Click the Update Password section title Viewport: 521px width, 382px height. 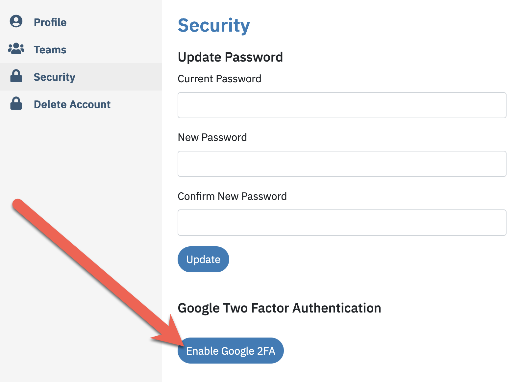point(230,57)
